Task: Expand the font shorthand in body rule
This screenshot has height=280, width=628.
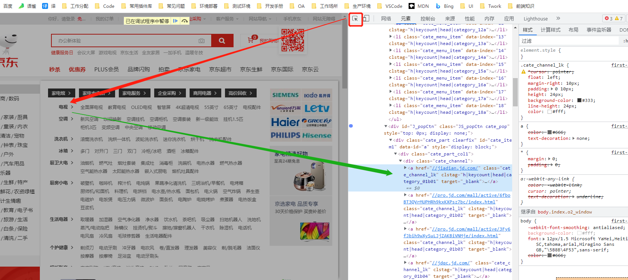Action: pyautogui.click(x=544, y=239)
